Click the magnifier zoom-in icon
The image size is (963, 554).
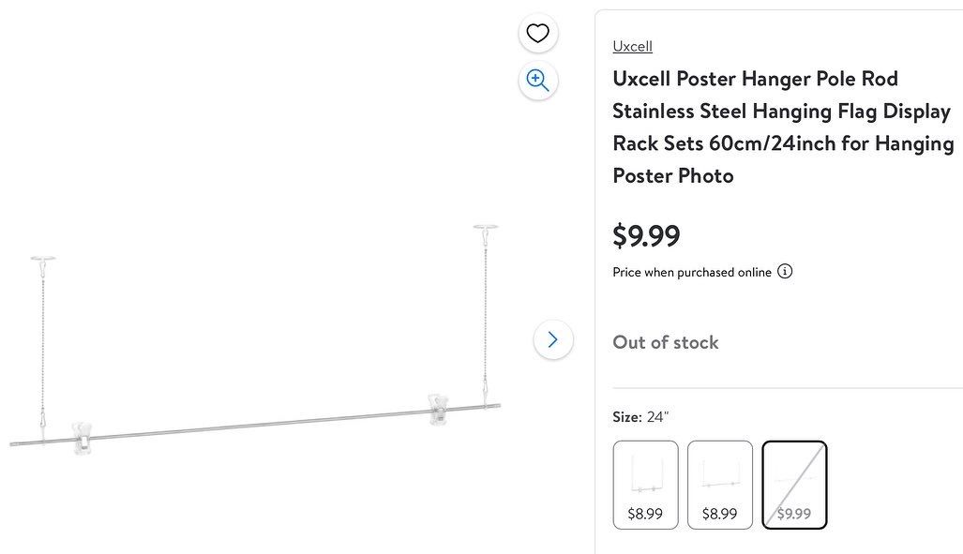point(537,80)
